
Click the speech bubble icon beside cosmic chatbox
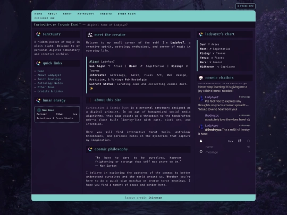click(201, 78)
